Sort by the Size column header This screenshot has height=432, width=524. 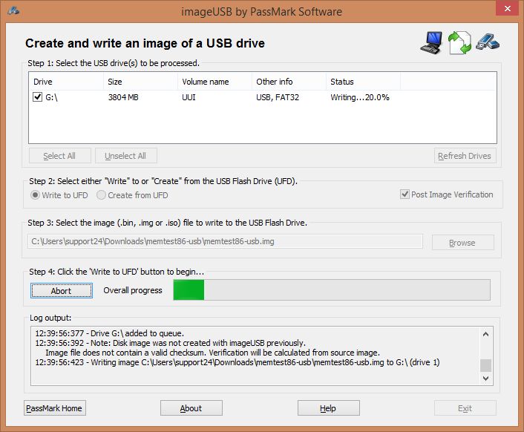[x=141, y=82]
